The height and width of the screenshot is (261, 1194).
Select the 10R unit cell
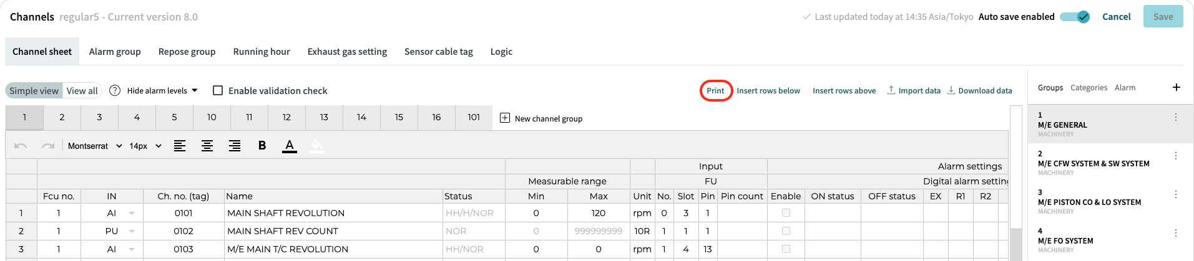tap(642, 231)
